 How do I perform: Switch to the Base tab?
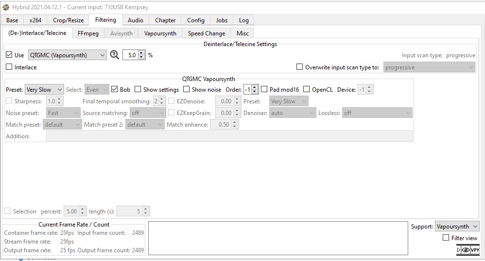(x=12, y=20)
